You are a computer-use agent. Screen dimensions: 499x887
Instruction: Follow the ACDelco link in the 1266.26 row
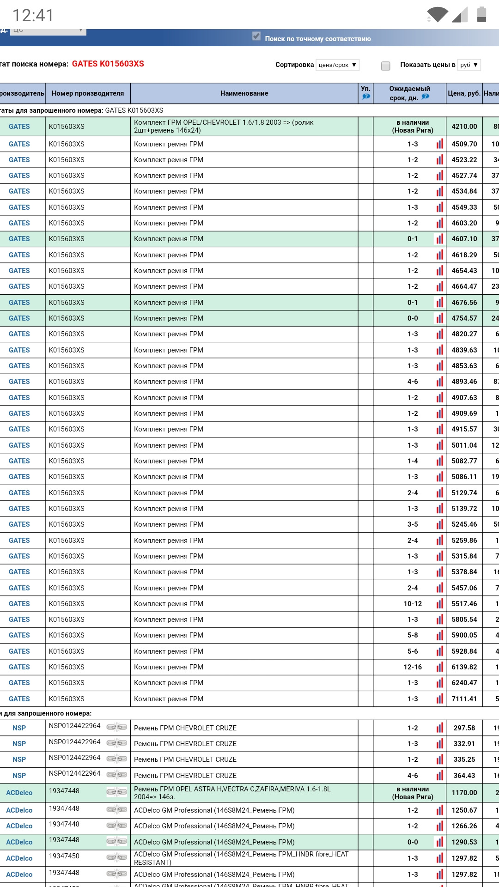[x=19, y=826]
